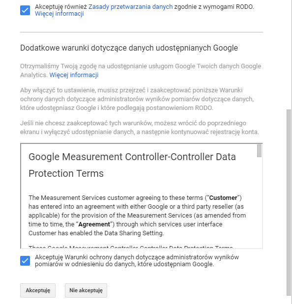
Task: Click the Google Measurement Controller-Controller terms heading
Action: point(132,165)
